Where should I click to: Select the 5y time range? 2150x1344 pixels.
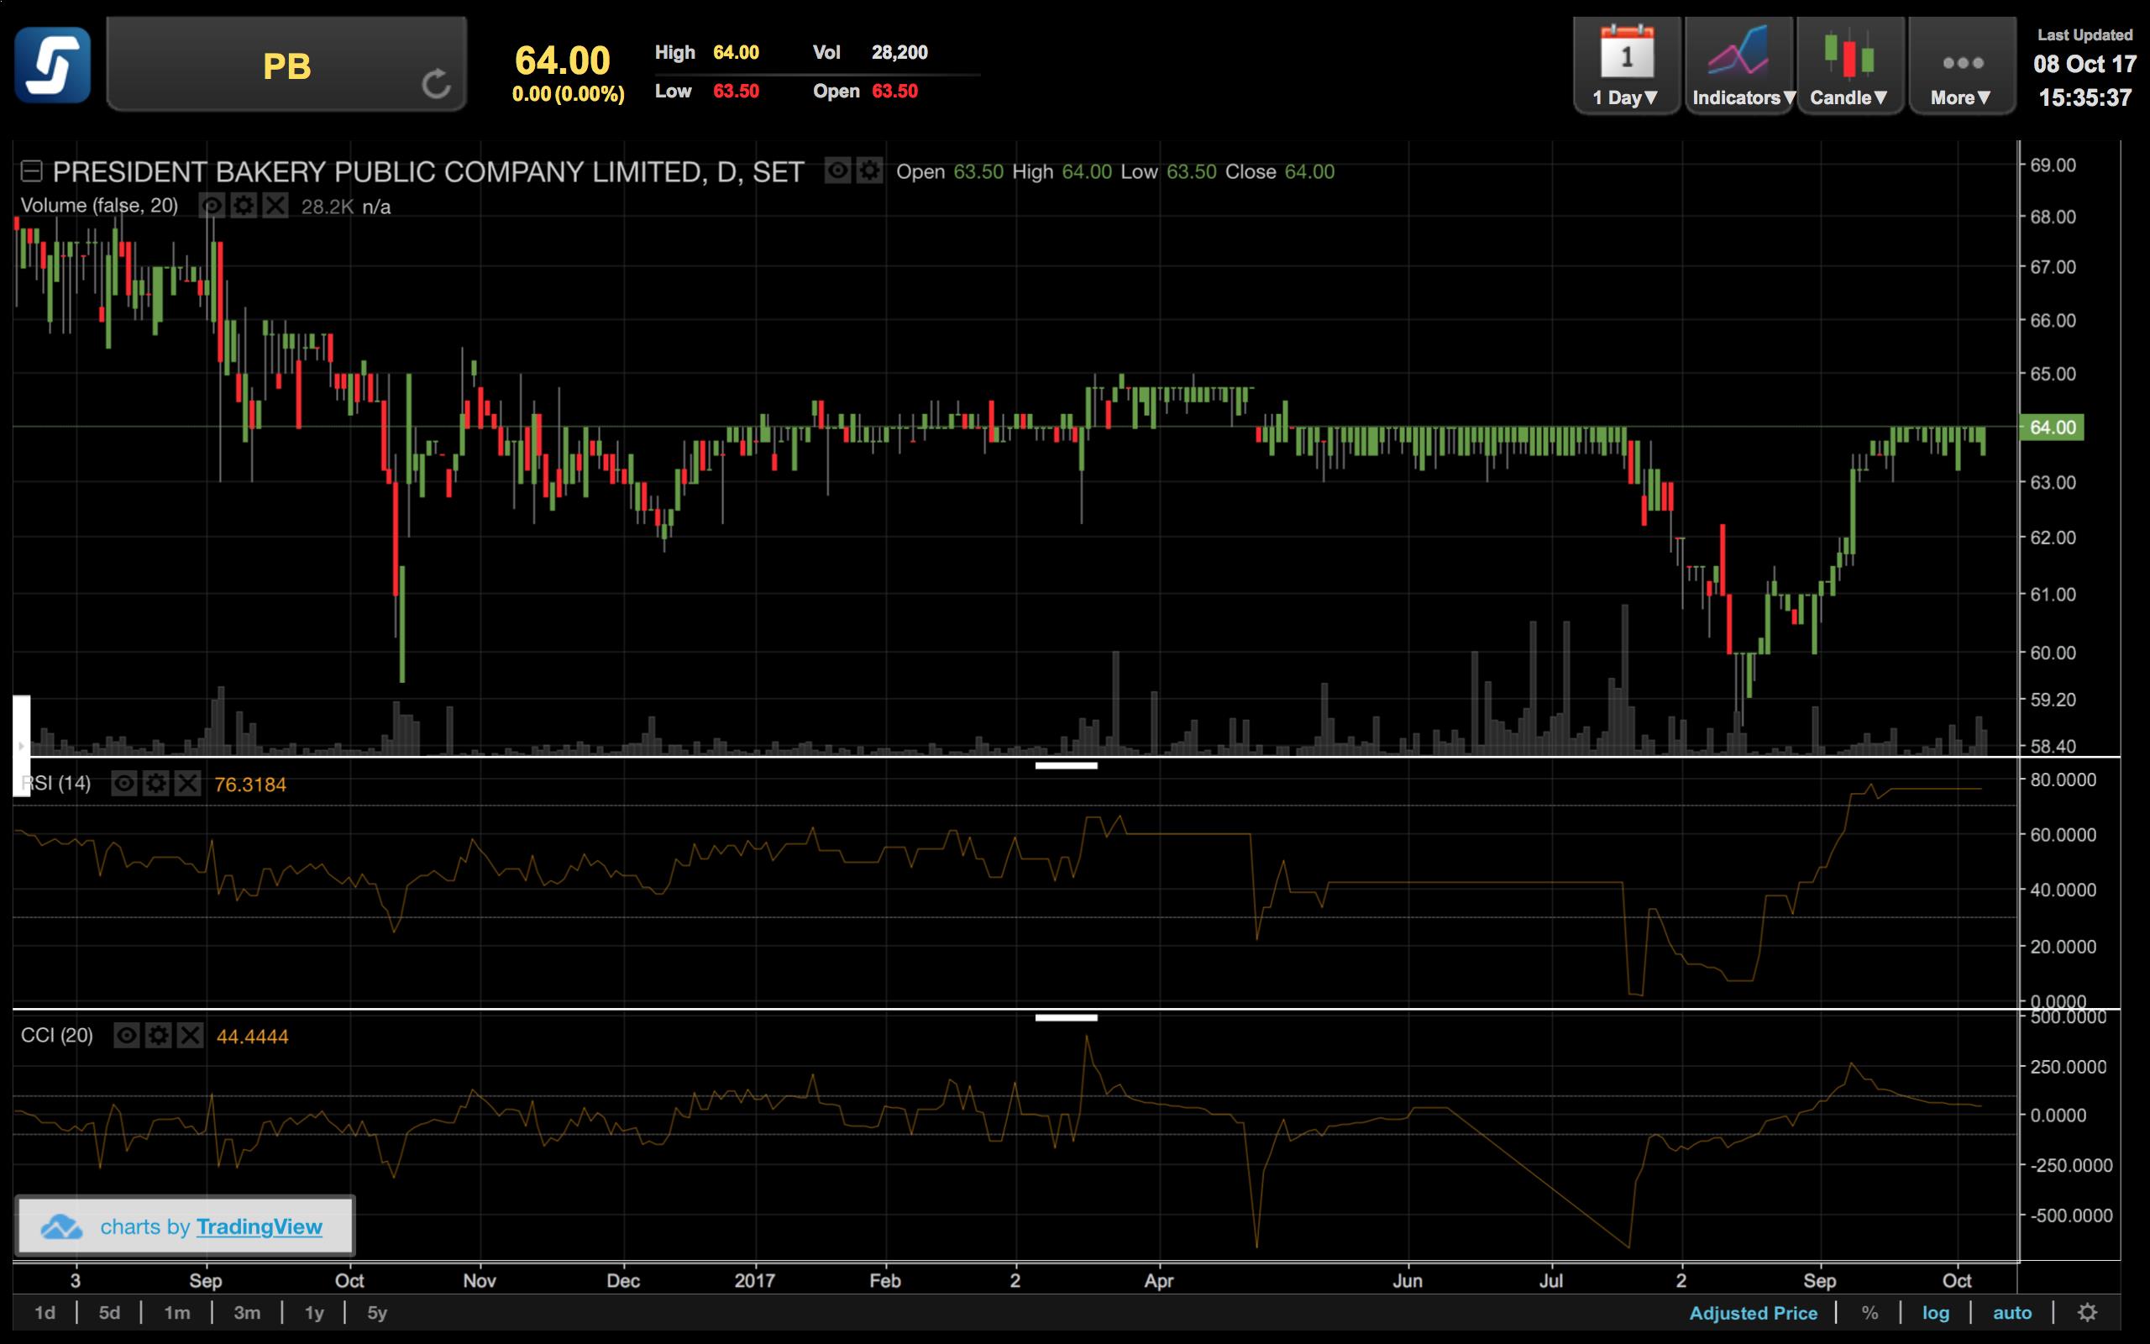[378, 1313]
